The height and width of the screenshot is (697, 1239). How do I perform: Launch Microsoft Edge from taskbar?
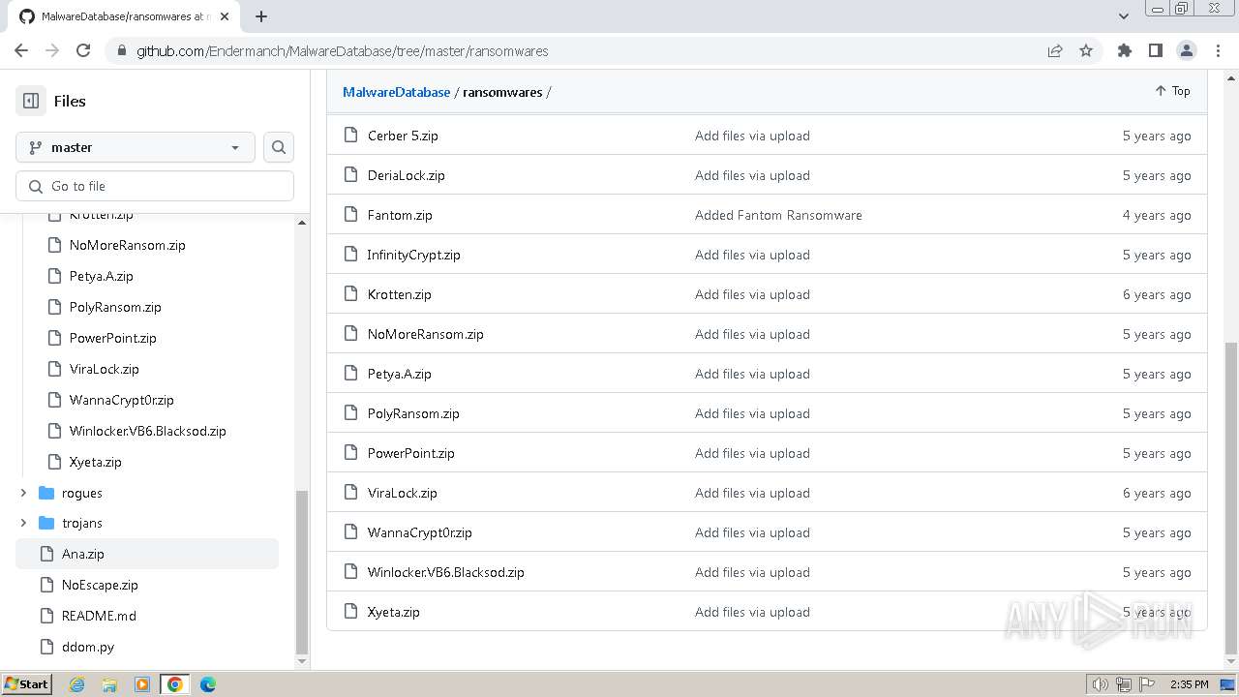tap(208, 684)
